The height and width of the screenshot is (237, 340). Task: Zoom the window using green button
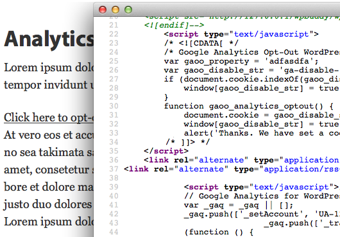(128, 10)
